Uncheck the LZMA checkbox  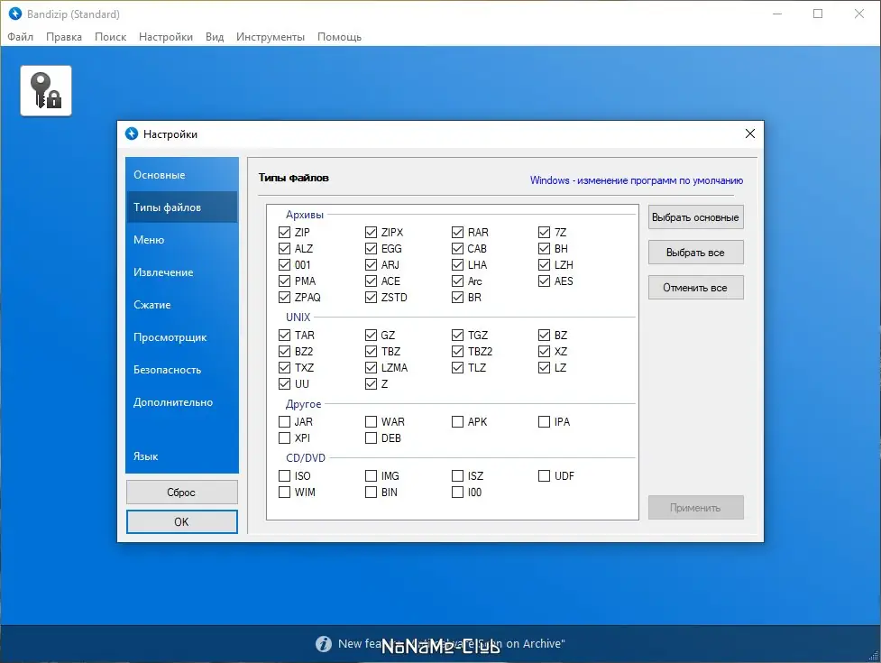371,367
